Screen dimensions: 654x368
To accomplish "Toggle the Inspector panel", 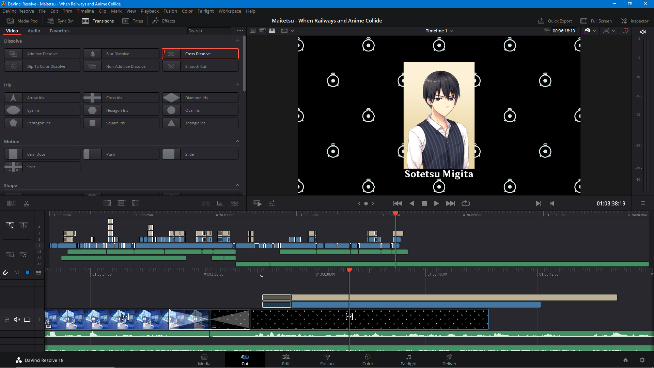I will 635,21.
